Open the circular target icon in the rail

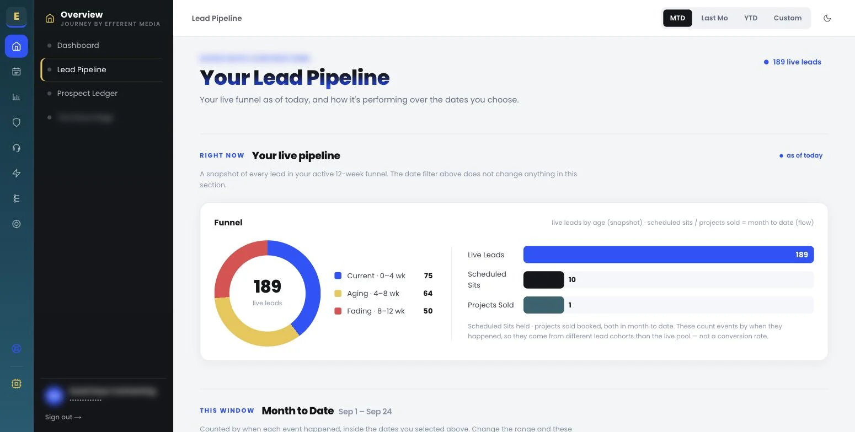(x=17, y=224)
